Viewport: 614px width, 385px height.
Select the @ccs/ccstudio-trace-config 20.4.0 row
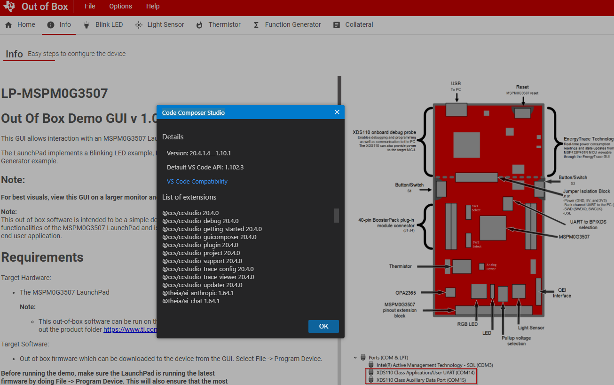click(x=208, y=269)
